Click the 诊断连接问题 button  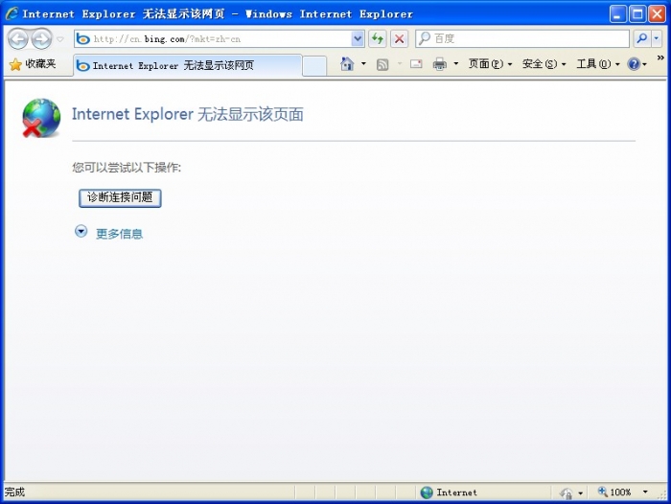[120, 197]
